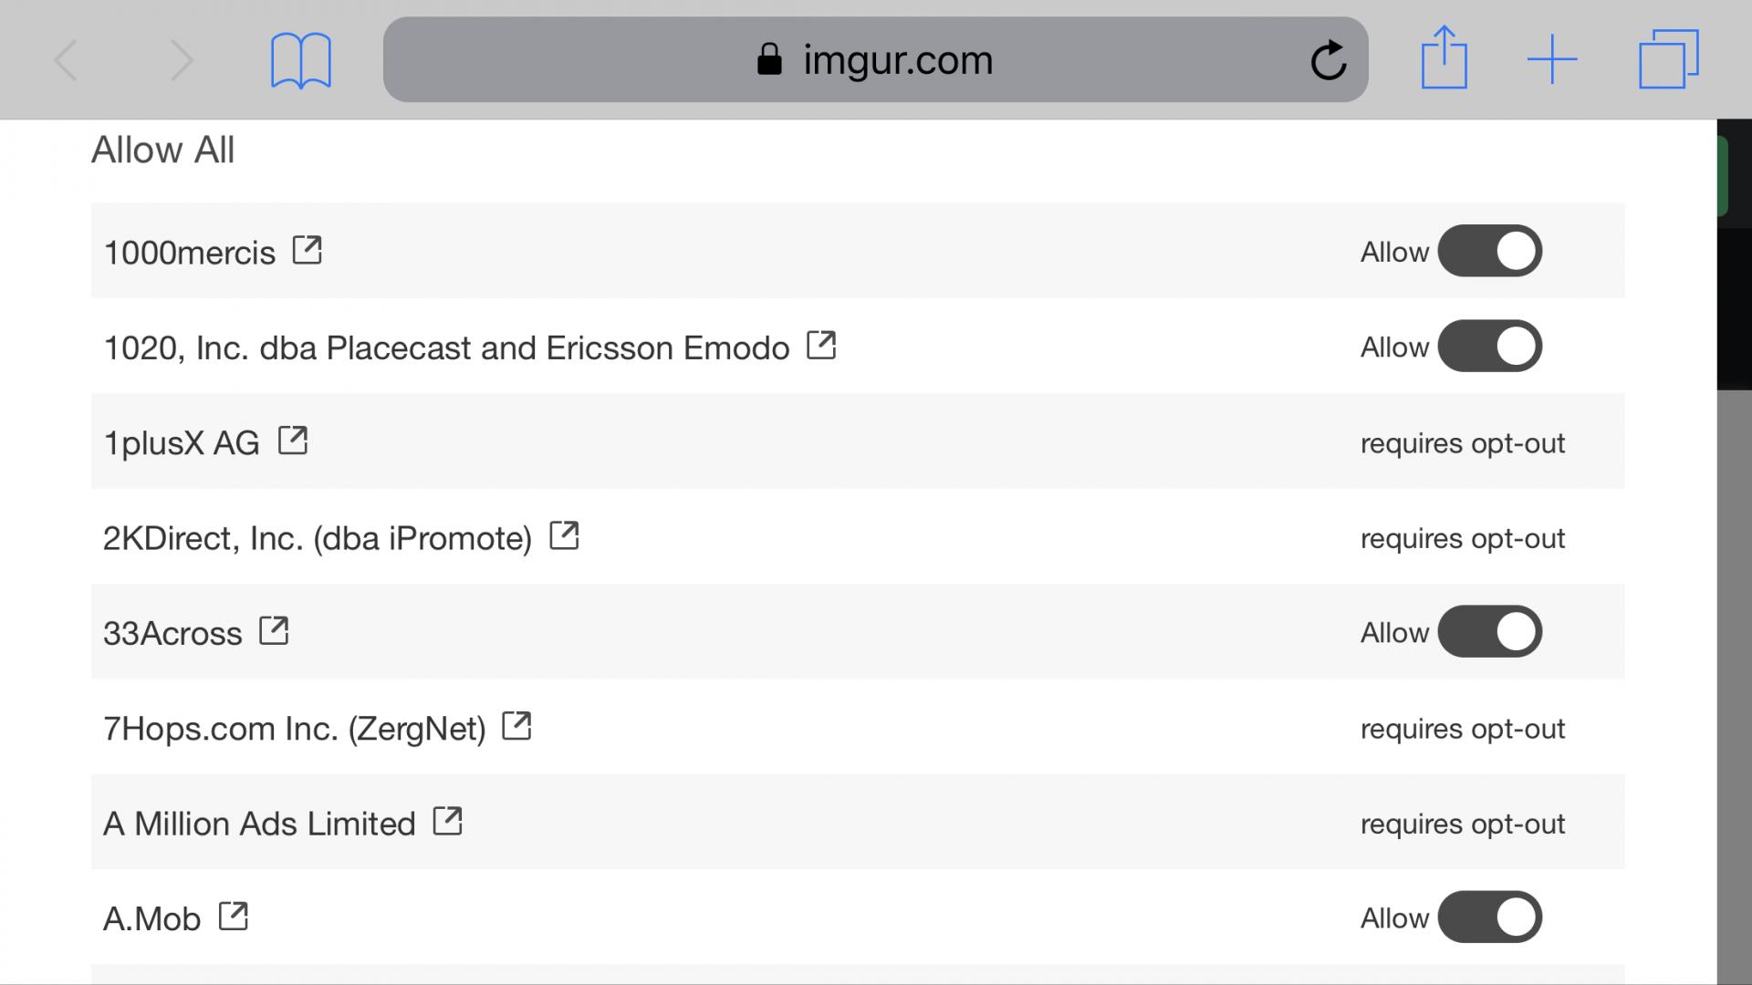Show all open tabs overview icon
The image size is (1752, 985).
pyautogui.click(x=1668, y=59)
